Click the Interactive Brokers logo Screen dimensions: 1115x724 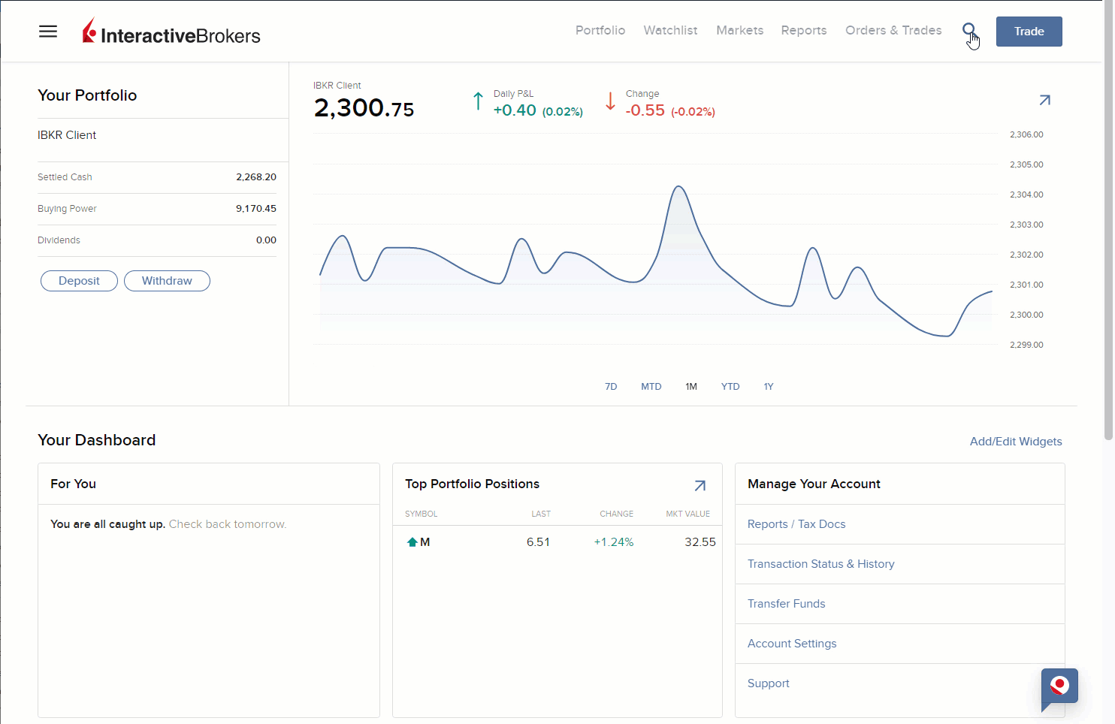(171, 32)
